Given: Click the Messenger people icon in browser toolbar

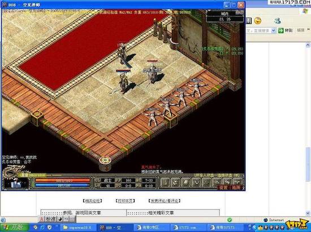Looking at the screenshot, I should [277, 21].
